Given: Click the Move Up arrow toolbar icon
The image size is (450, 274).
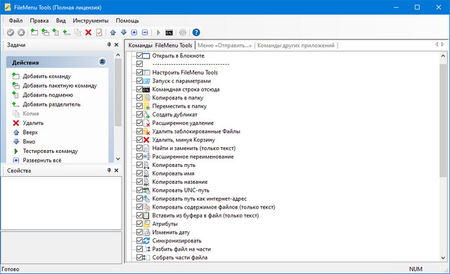Looking at the screenshot, I should 113,32.
